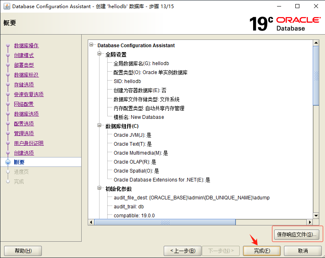Jump to the 管理选项 step
The width and height of the screenshot is (325, 258).
coord(24,133)
